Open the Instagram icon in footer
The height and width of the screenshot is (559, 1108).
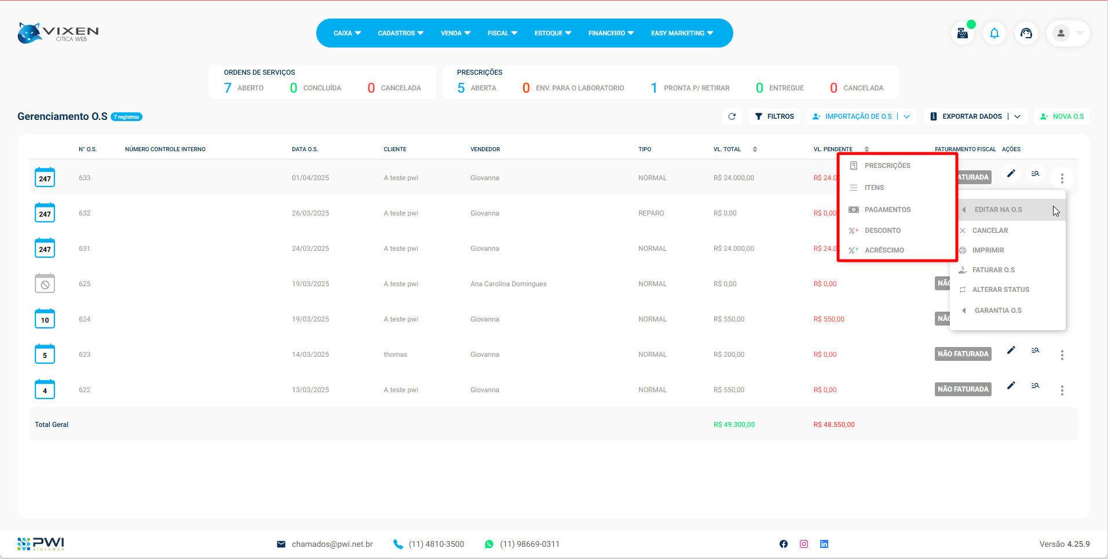804,544
